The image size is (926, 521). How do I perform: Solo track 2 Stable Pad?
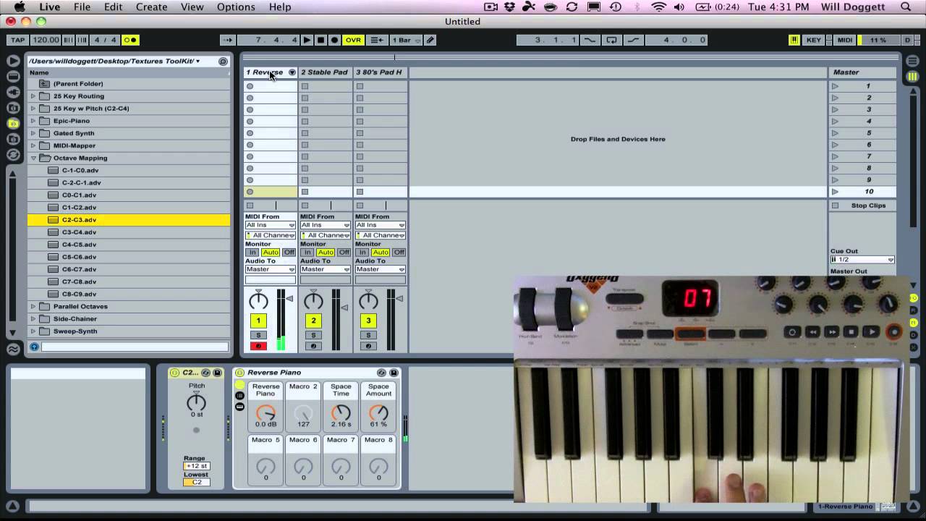point(313,335)
